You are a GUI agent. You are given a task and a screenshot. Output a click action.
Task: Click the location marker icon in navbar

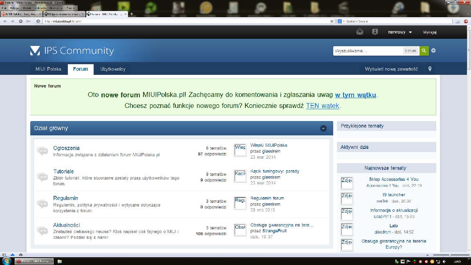click(430, 69)
